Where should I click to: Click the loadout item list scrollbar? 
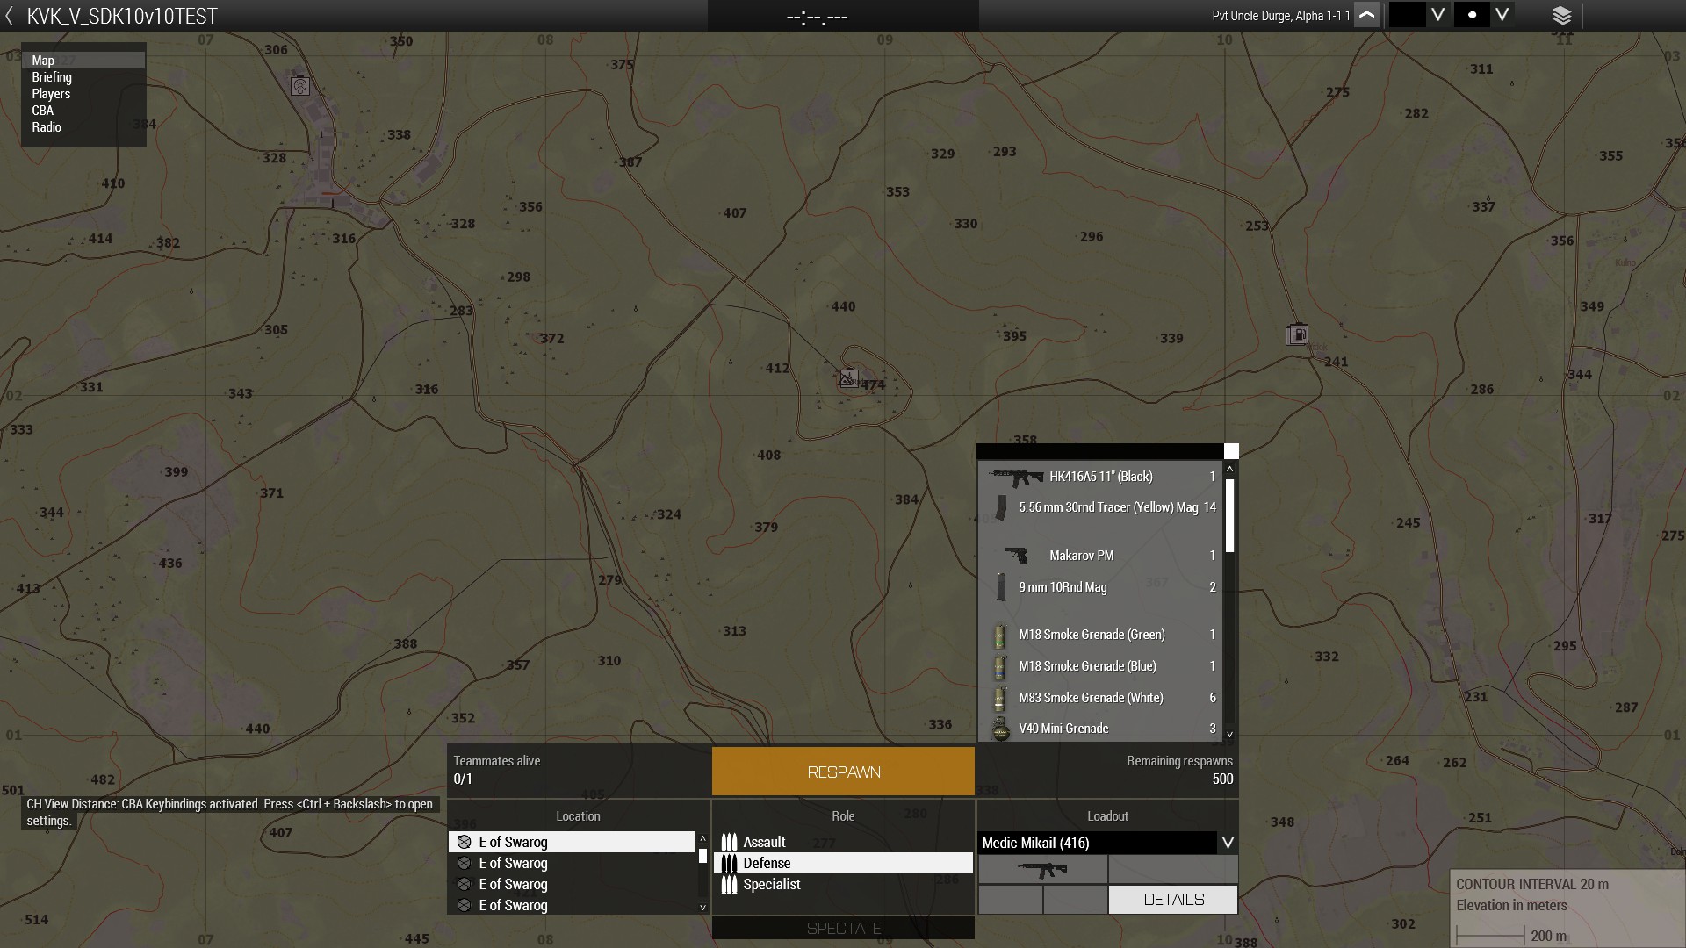[x=1229, y=516]
